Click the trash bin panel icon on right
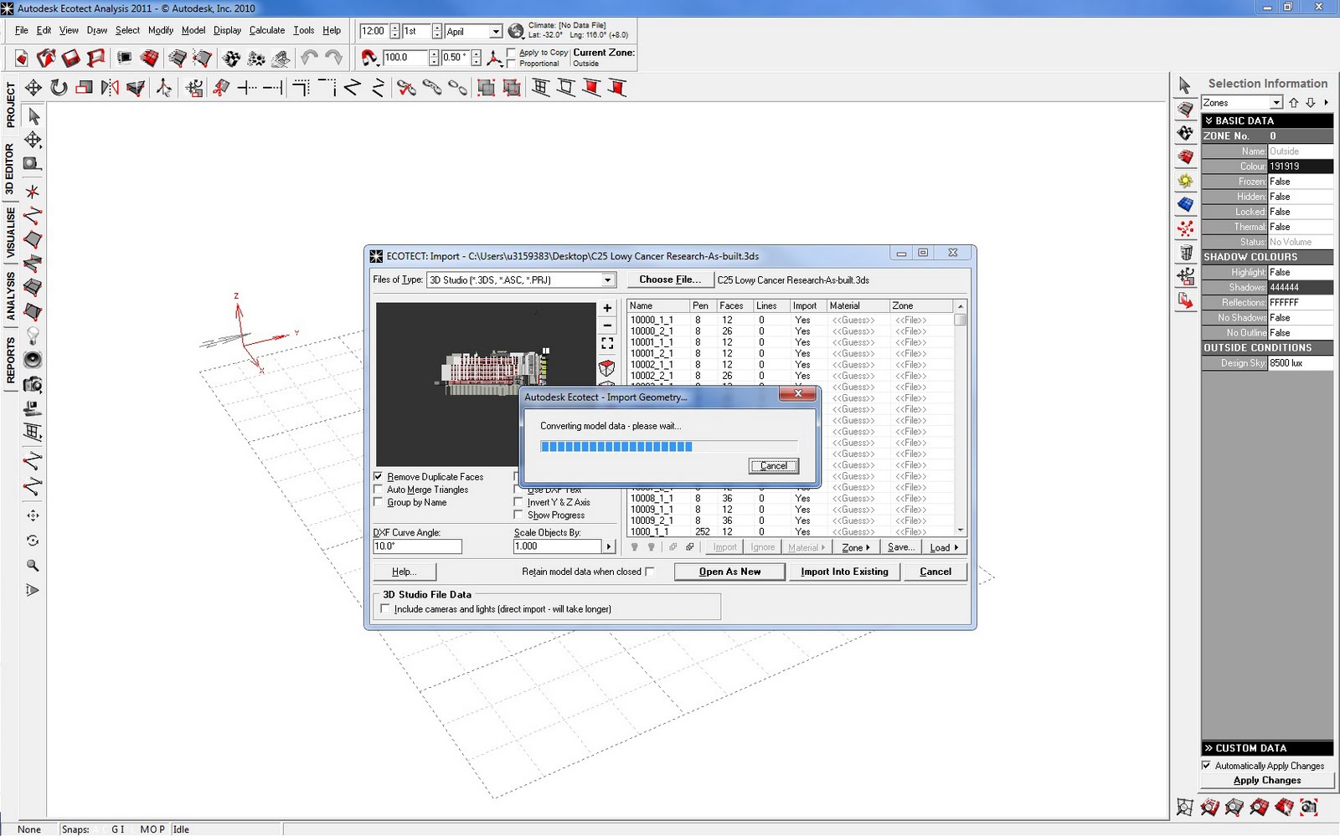The image size is (1340, 836). pyautogui.click(x=1185, y=252)
